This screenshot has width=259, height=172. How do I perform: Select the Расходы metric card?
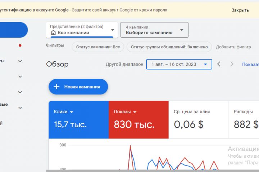(x=244, y=120)
